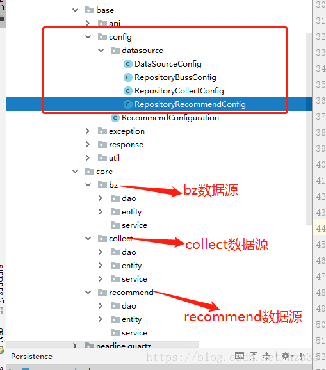This screenshot has height=370, width=326.
Task: Click the base package folder icon
Action: tap(90, 10)
